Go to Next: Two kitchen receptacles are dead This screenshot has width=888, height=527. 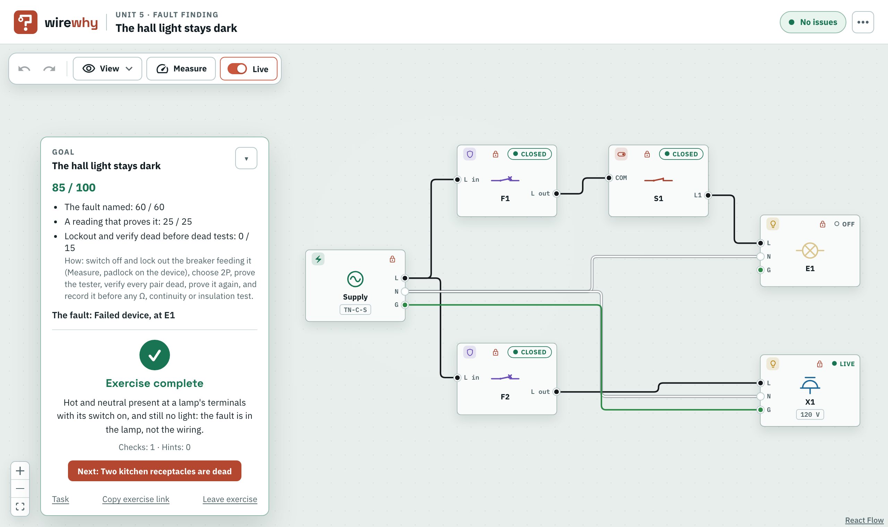[154, 471]
